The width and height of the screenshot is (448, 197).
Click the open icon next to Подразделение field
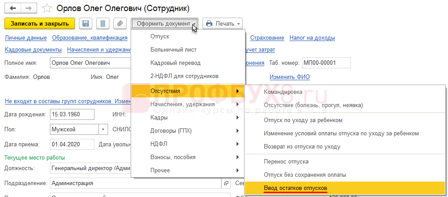click(x=226, y=183)
